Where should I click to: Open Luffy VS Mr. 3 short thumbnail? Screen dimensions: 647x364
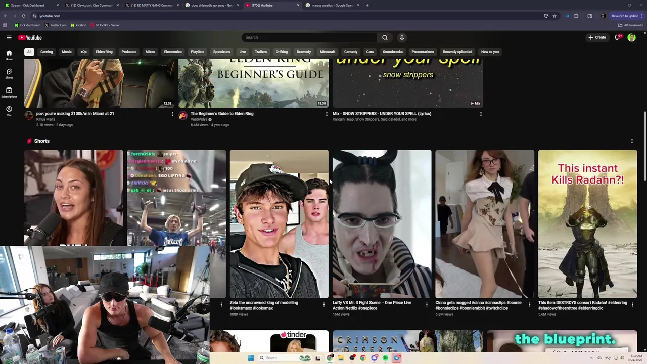click(x=382, y=224)
